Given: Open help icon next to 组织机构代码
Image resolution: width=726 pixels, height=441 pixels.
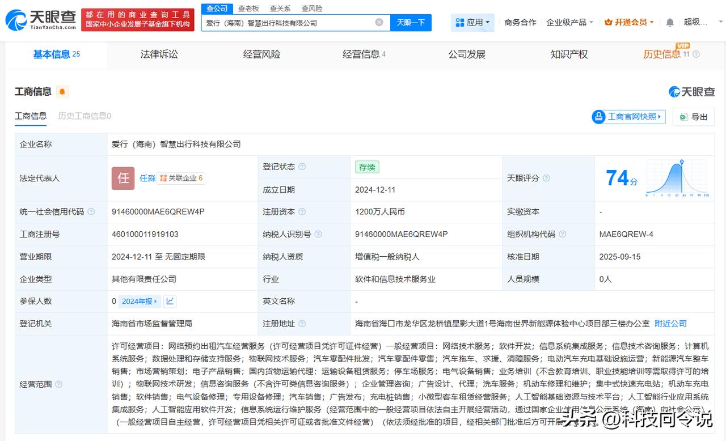Looking at the screenshot, I should (x=562, y=234).
